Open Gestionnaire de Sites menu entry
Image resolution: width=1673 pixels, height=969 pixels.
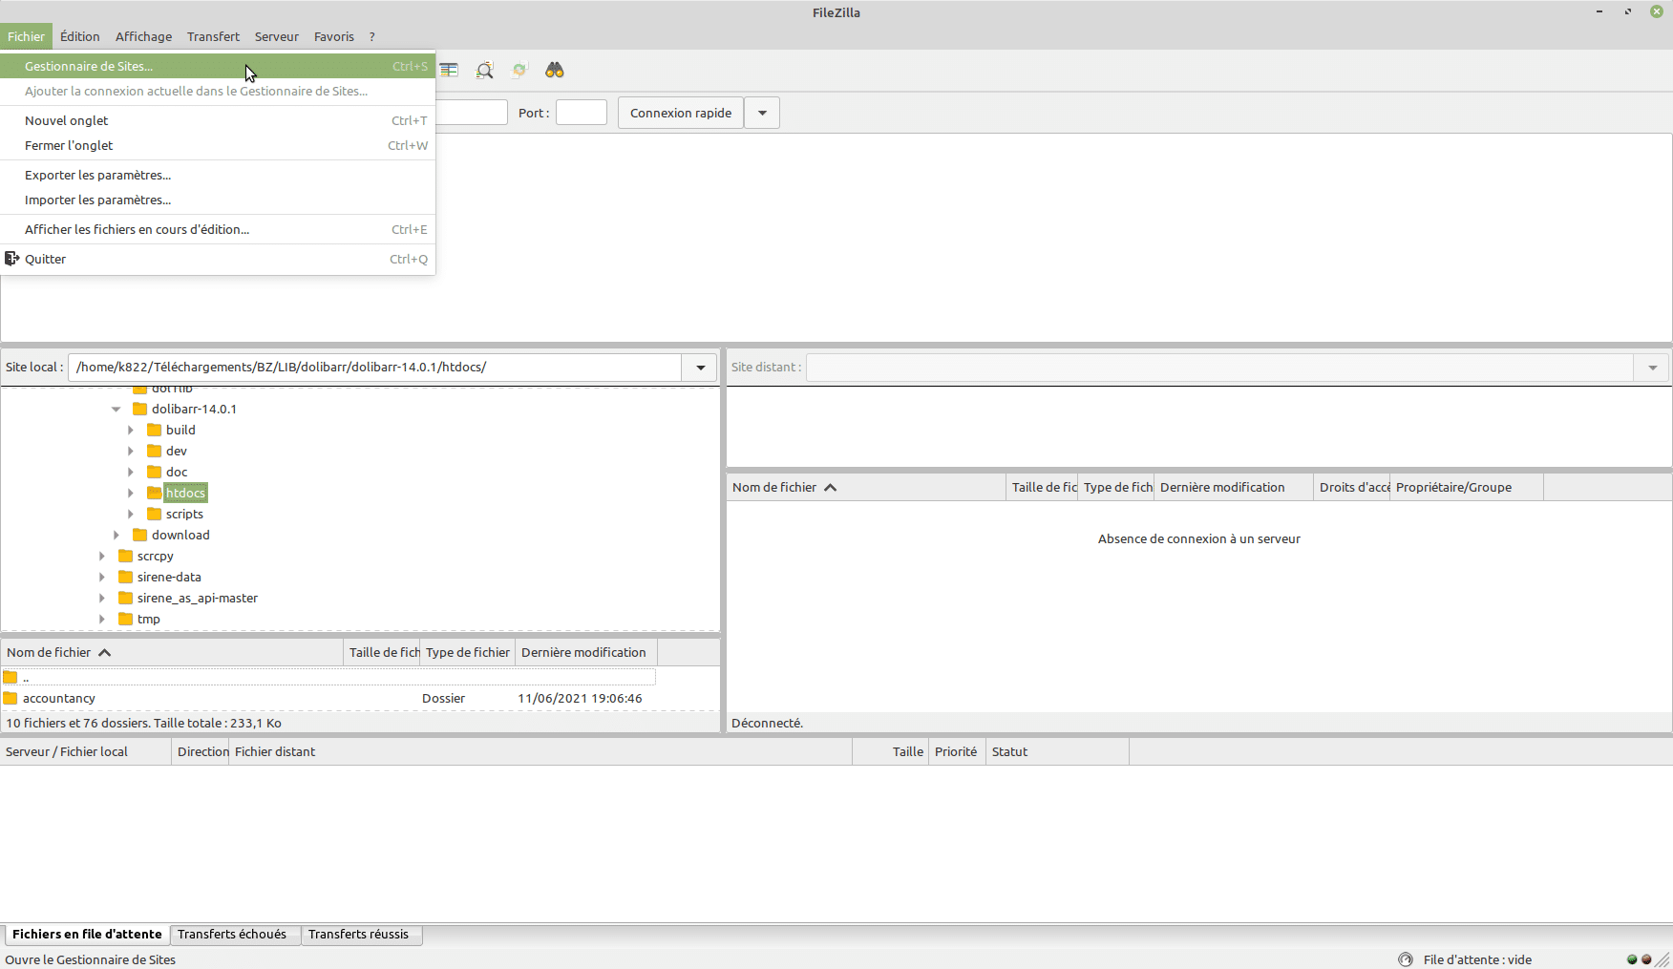pyautogui.click(x=218, y=66)
